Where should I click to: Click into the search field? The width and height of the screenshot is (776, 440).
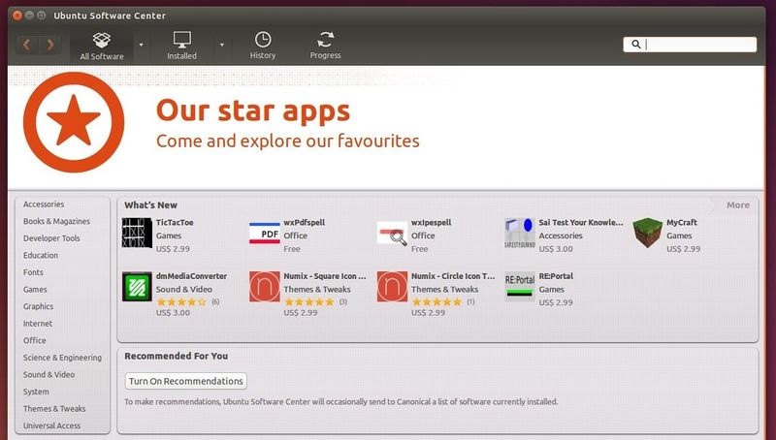(690, 45)
